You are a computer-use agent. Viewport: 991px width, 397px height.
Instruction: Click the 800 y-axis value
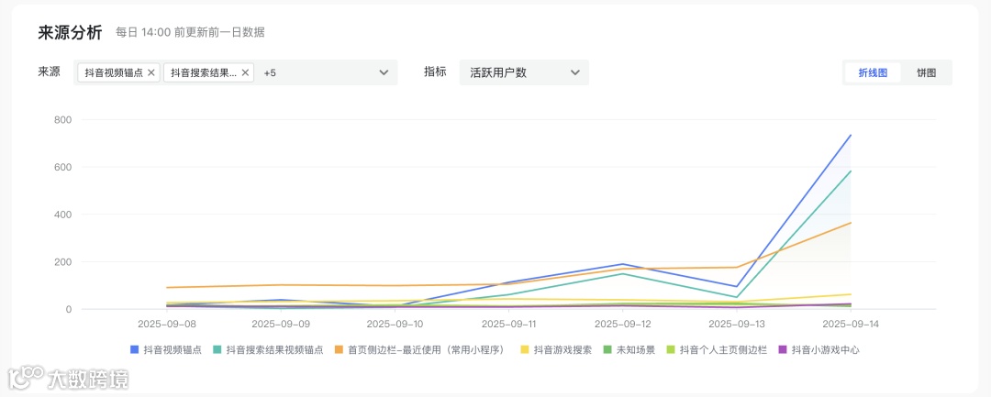pyautogui.click(x=62, y=120)
